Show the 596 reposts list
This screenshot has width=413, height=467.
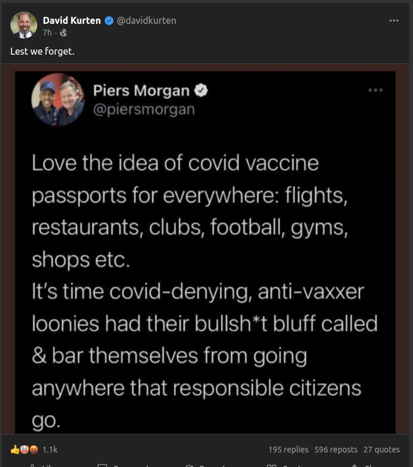pyautogui.click(x=336, y=449)
